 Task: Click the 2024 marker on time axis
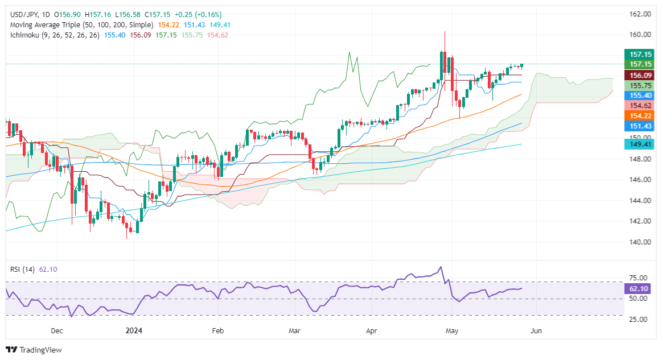pyautogui.click(x=134, y=330)
